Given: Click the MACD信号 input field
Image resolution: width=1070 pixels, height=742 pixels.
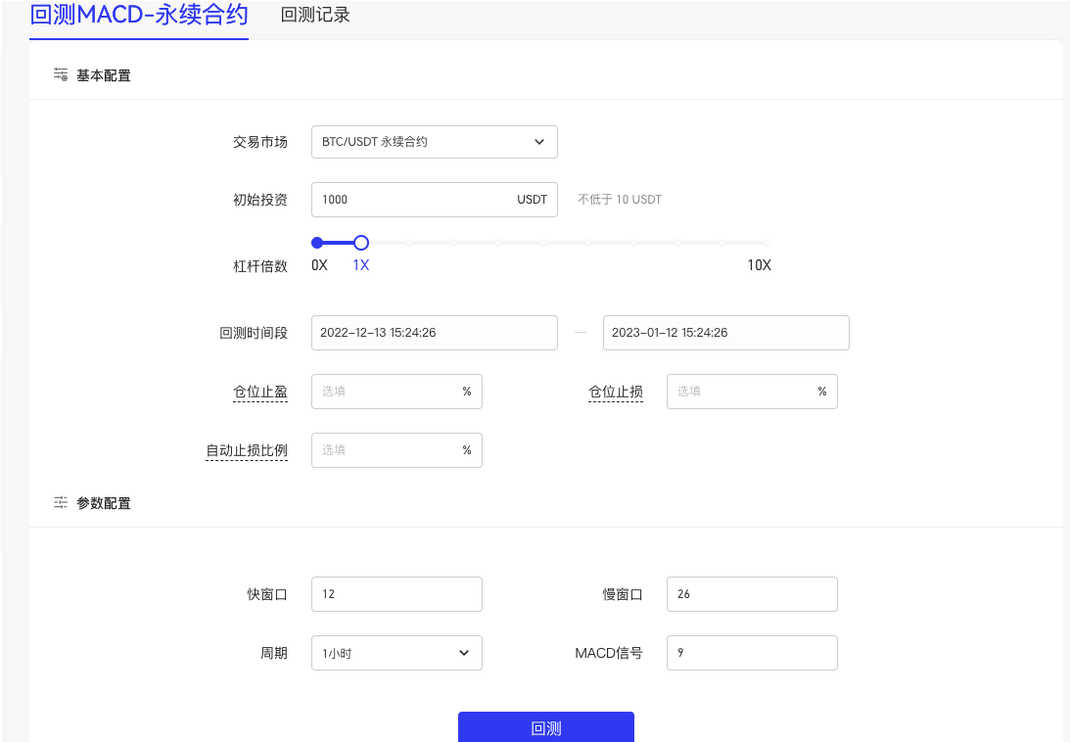Looking at the screenshot, I should (x=752, y=653).
